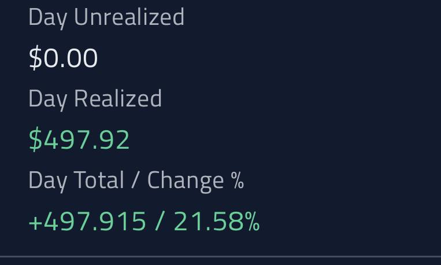This screenshot has height=265, width=441.
Task: Click the percent sign after 21.58
Action: coord(252,222)
